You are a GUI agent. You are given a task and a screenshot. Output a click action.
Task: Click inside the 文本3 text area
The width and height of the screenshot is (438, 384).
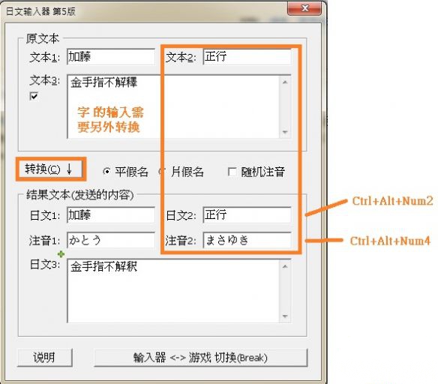(173, 106)
